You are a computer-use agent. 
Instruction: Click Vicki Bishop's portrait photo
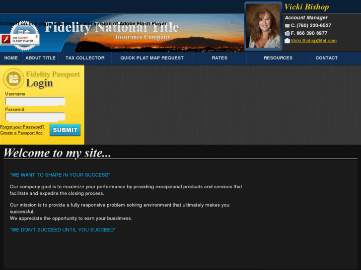263,26
